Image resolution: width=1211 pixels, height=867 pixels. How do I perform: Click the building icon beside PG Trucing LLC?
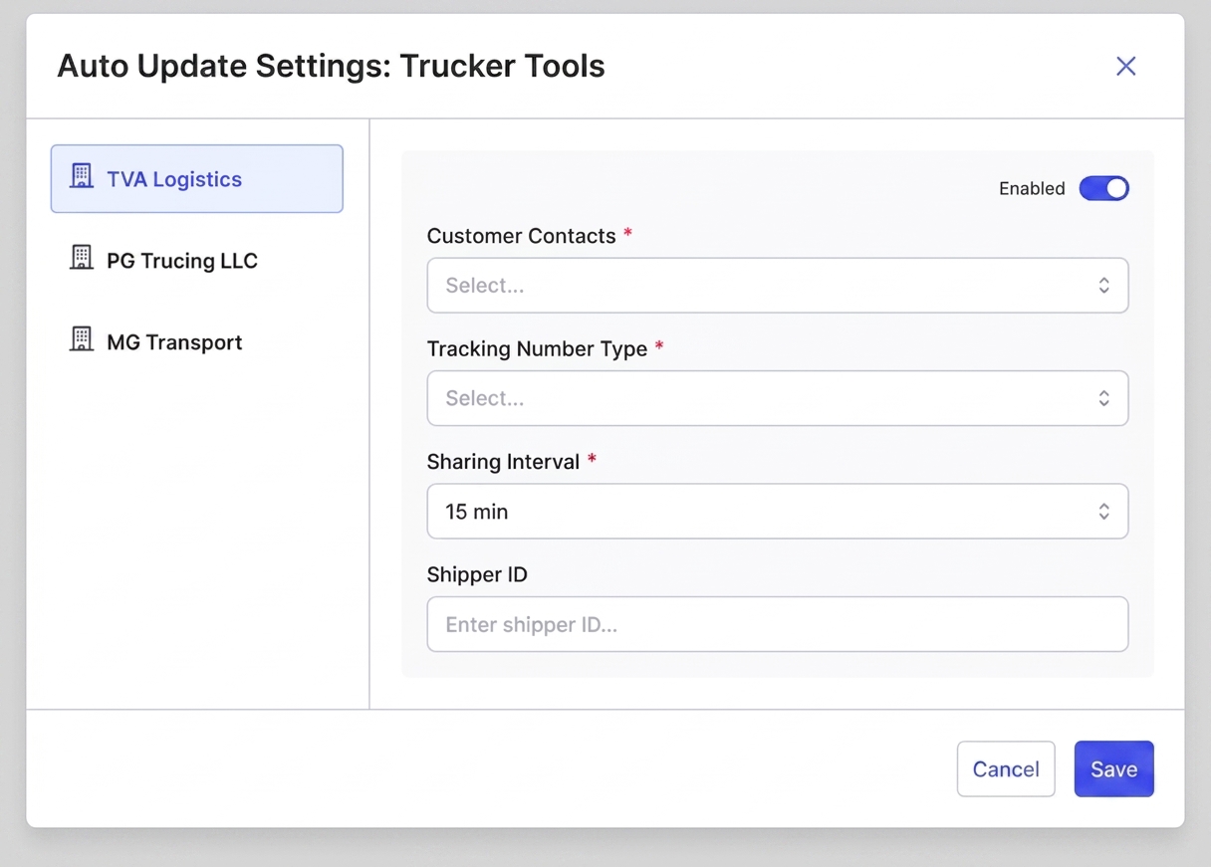(81, 259)
